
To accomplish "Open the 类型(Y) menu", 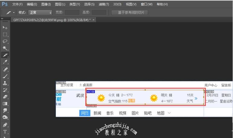I will (75, 4).
